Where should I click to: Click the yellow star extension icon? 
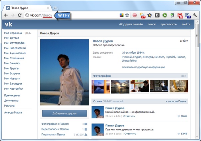point(150,15)
